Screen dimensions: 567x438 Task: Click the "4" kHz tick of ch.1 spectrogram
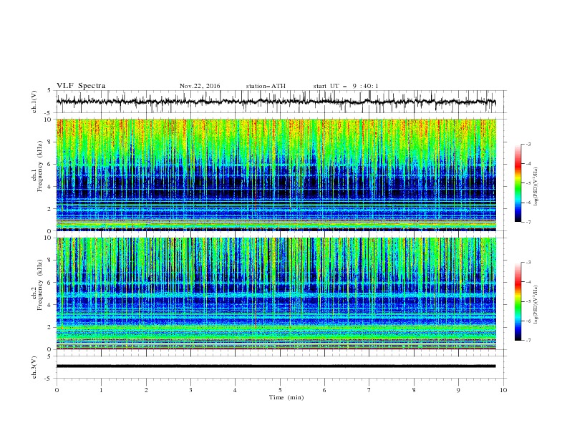[x=51, y=187]
